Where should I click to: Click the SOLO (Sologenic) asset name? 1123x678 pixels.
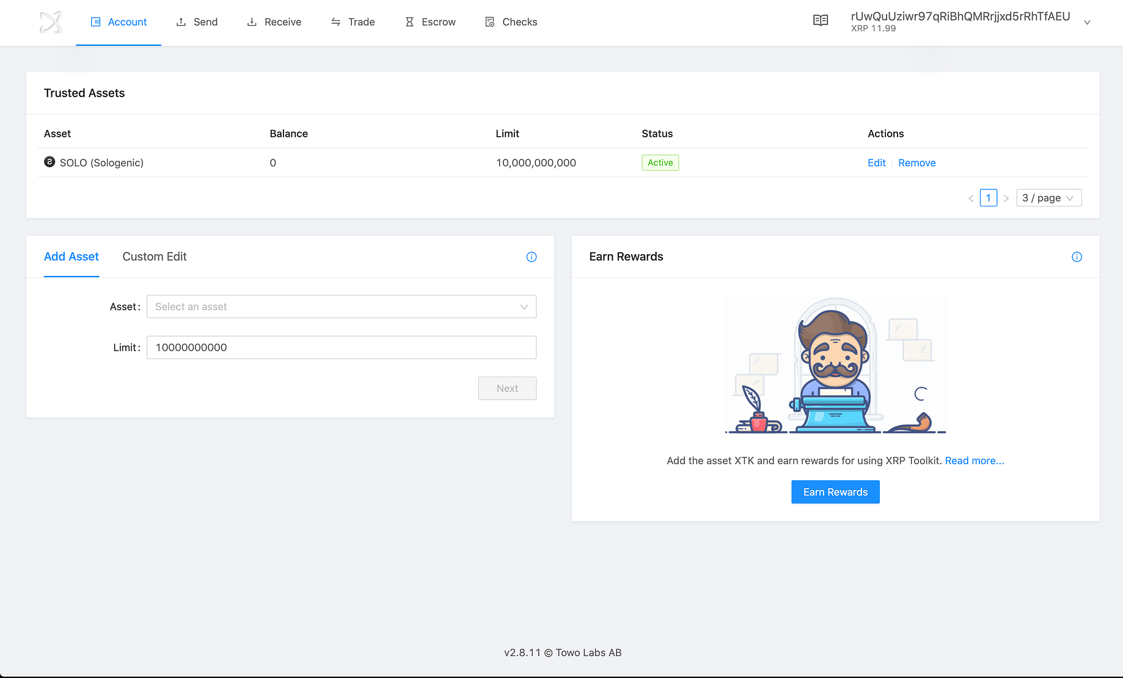(x=101, y=162)
